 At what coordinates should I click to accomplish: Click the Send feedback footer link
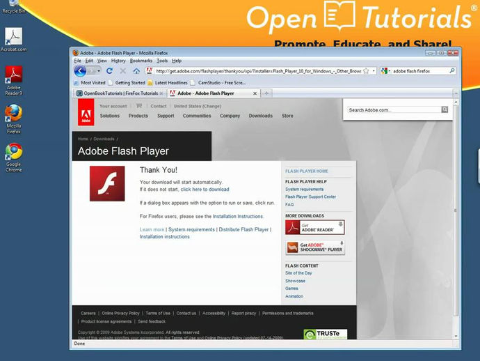pos(152,322)
